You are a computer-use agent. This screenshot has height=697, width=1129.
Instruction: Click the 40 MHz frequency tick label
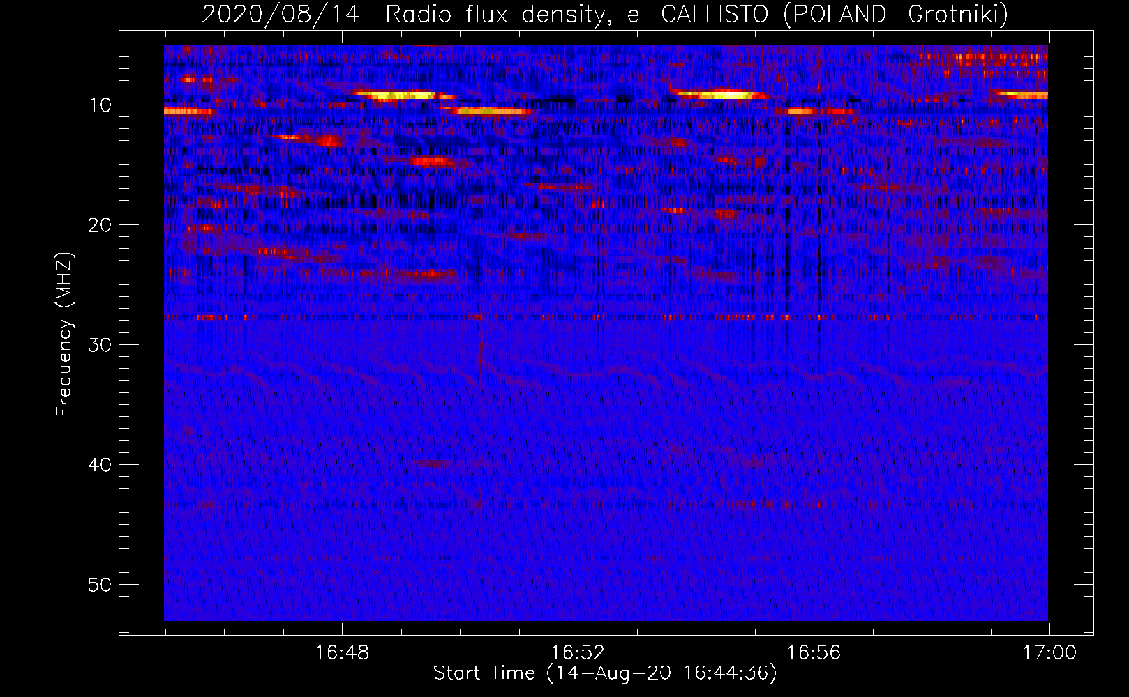[x=100, y=465]
